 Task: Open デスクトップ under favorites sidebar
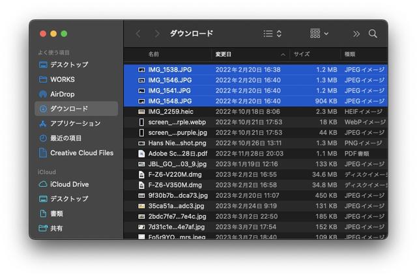(76, 64)
